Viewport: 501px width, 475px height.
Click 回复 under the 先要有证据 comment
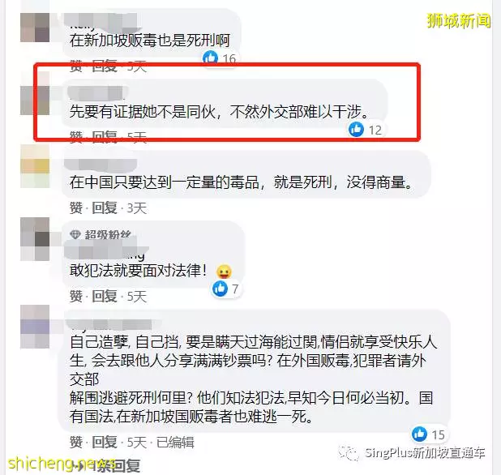click(x=104, y=137)
